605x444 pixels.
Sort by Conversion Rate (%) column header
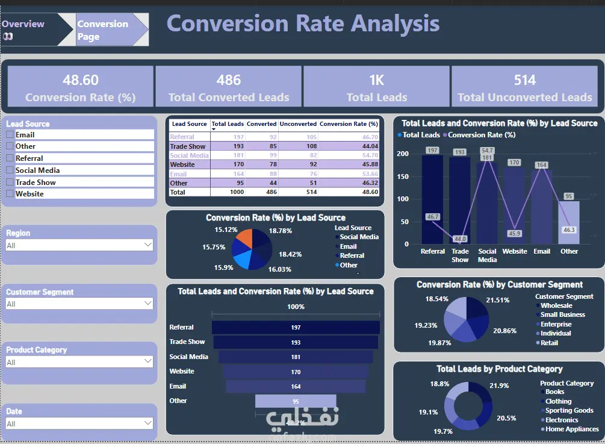(349, 124)
